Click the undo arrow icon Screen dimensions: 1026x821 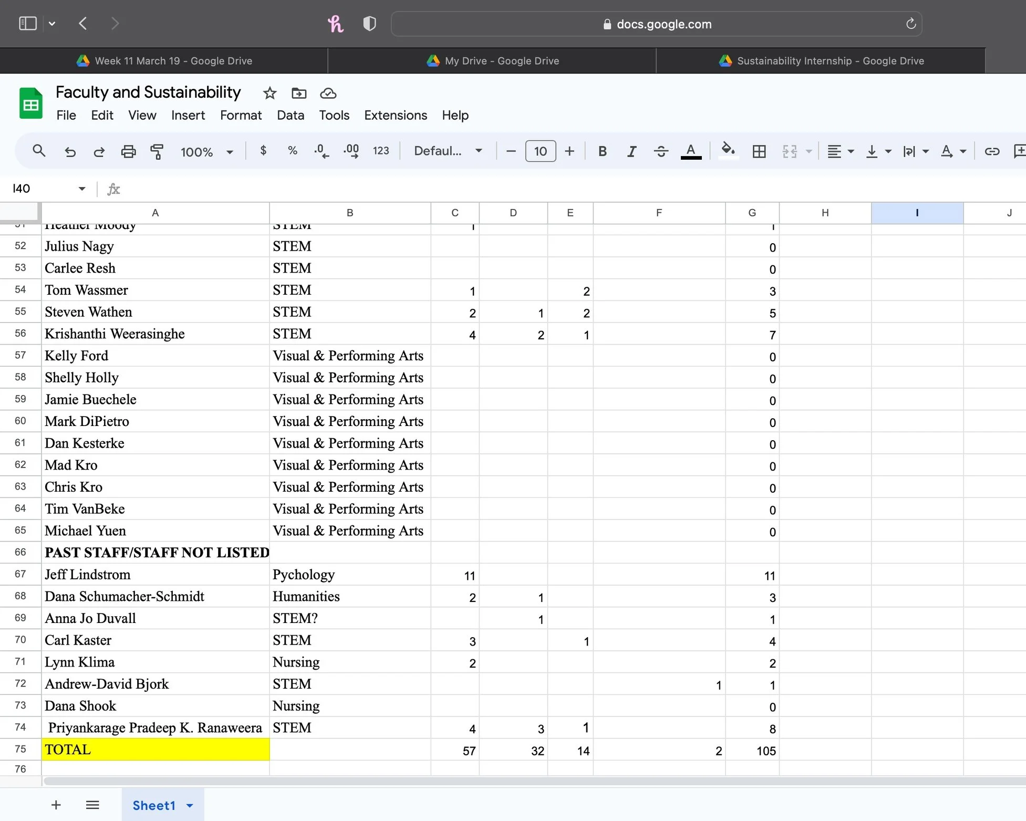pos(70,151)
